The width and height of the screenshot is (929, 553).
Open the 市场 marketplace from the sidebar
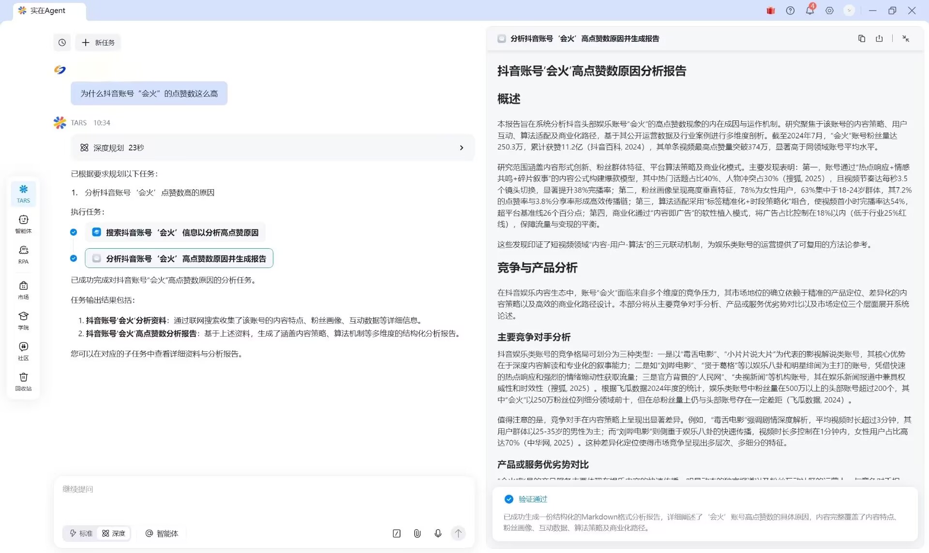point(23,290)
